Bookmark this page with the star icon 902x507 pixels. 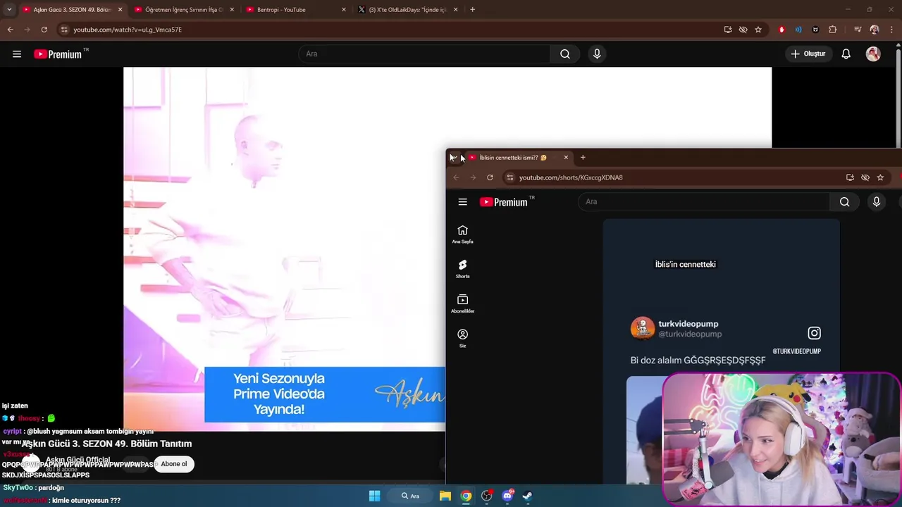click(x=758, y=30)
